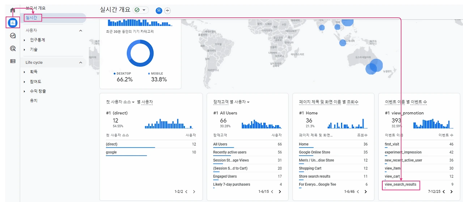The image size is (463, 202).
Task: Open the Configure table icon
Action: tap(13, 61)
